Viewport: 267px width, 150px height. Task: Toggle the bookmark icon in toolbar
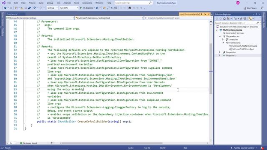pos(130,8)
